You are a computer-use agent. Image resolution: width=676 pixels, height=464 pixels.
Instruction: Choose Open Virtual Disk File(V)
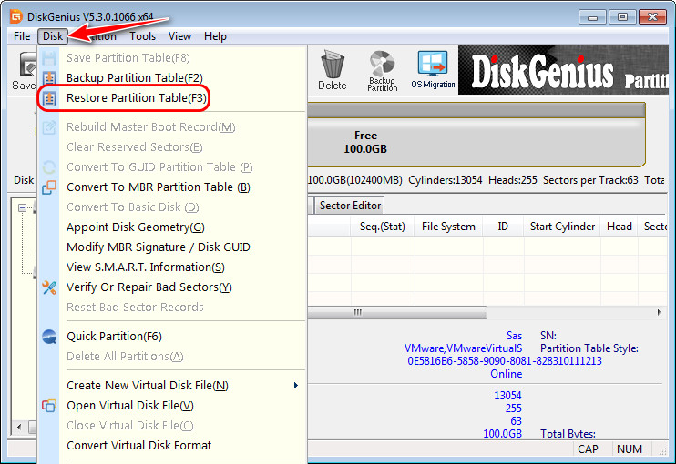(130, 406)
